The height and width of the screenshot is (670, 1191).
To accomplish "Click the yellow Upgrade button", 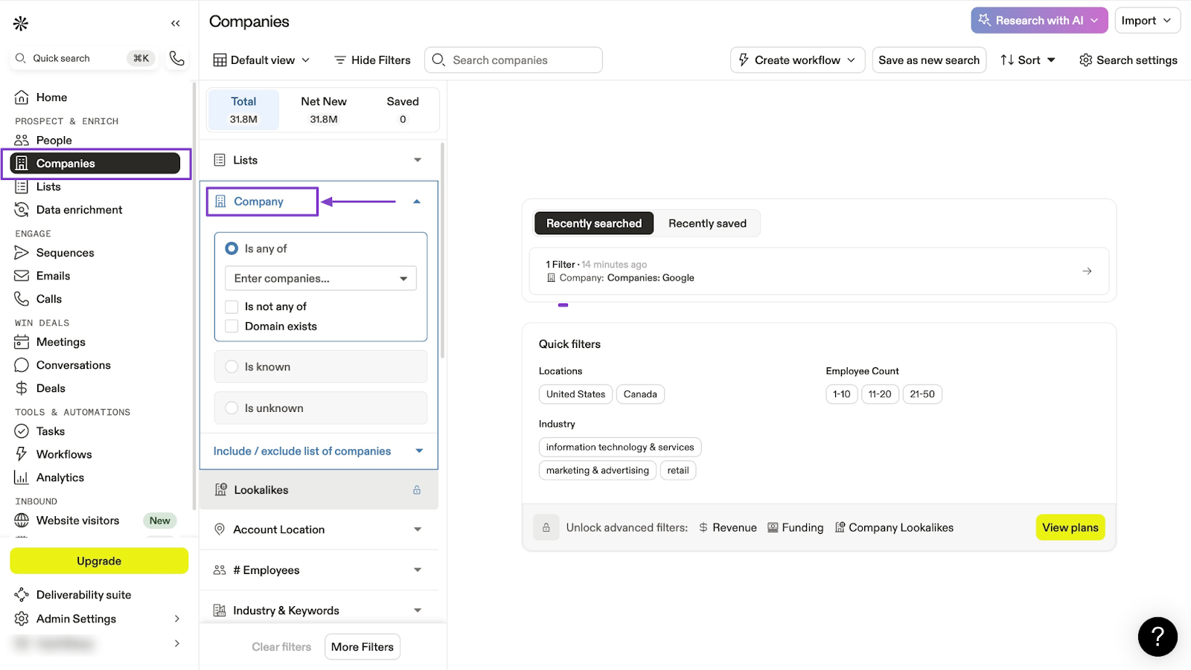I will click(x=99, y=561).
